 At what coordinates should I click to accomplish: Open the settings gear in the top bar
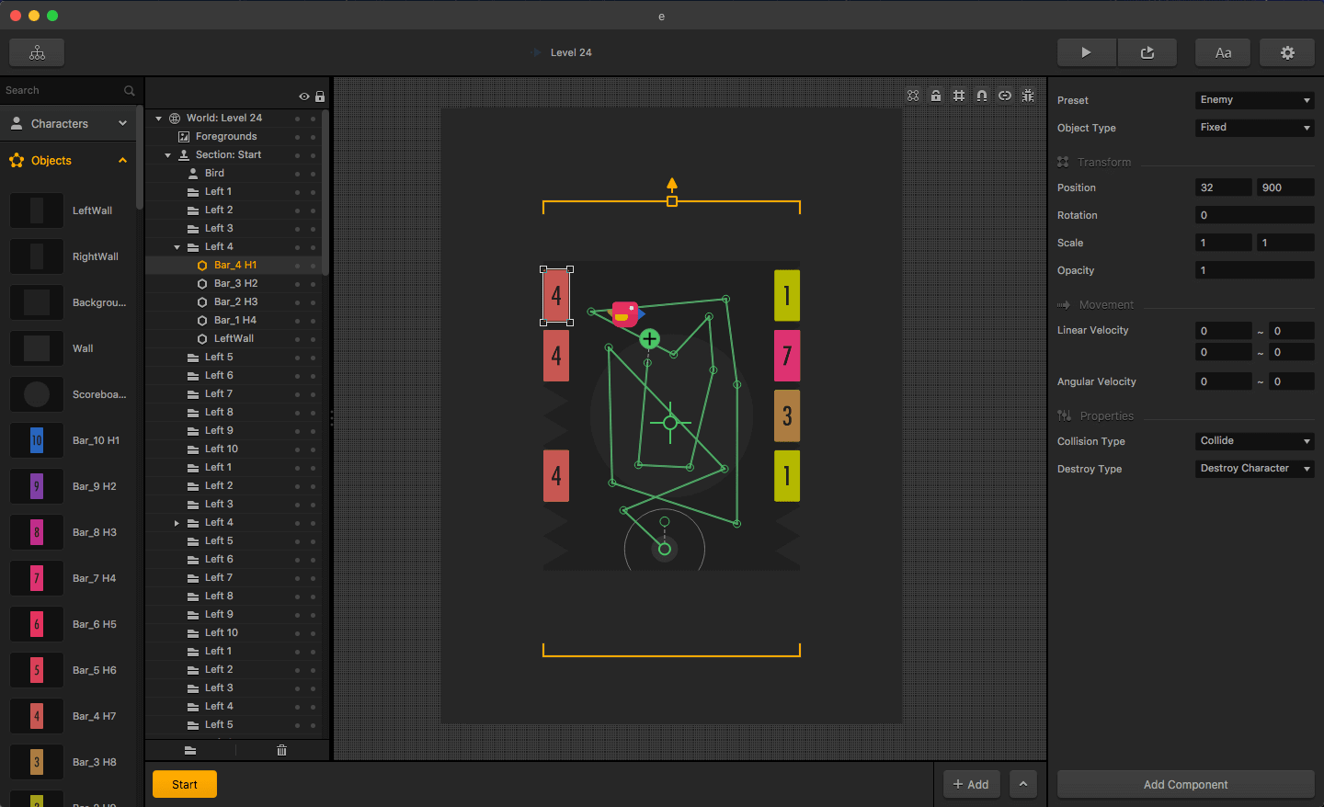tap(1287, 52)
